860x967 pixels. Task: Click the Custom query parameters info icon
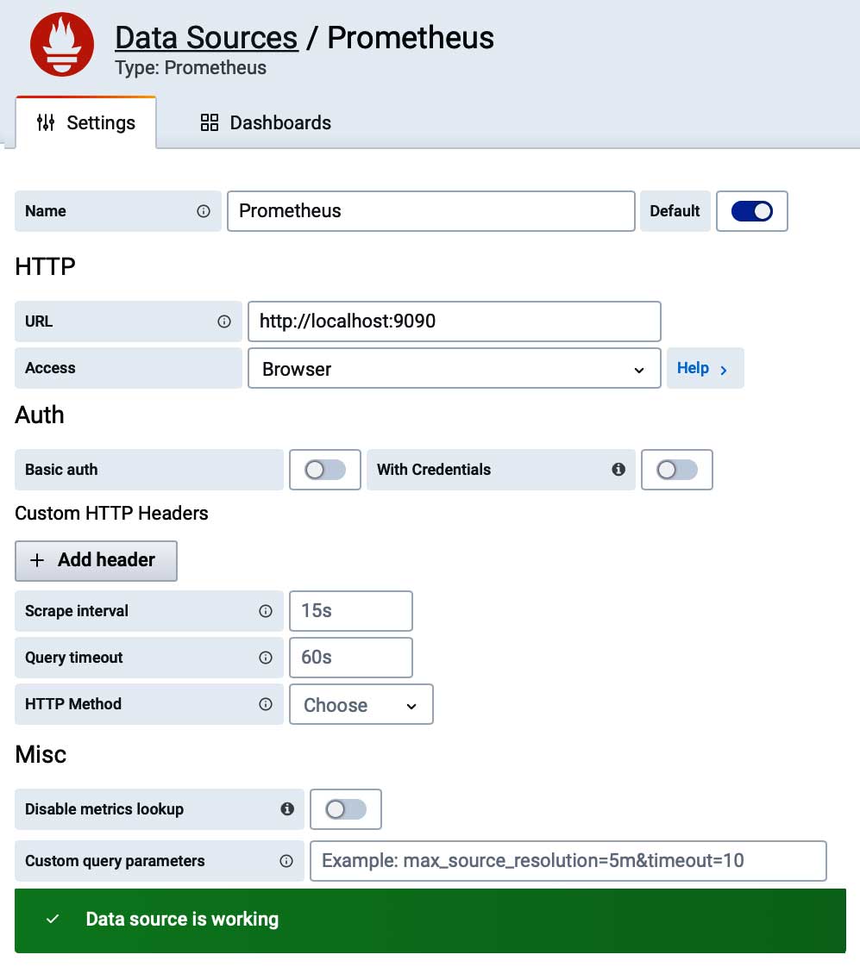[286, 861]
